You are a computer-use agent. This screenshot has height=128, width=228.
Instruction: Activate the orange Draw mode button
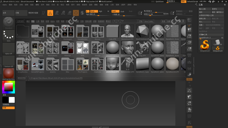[x=50, y=13]
